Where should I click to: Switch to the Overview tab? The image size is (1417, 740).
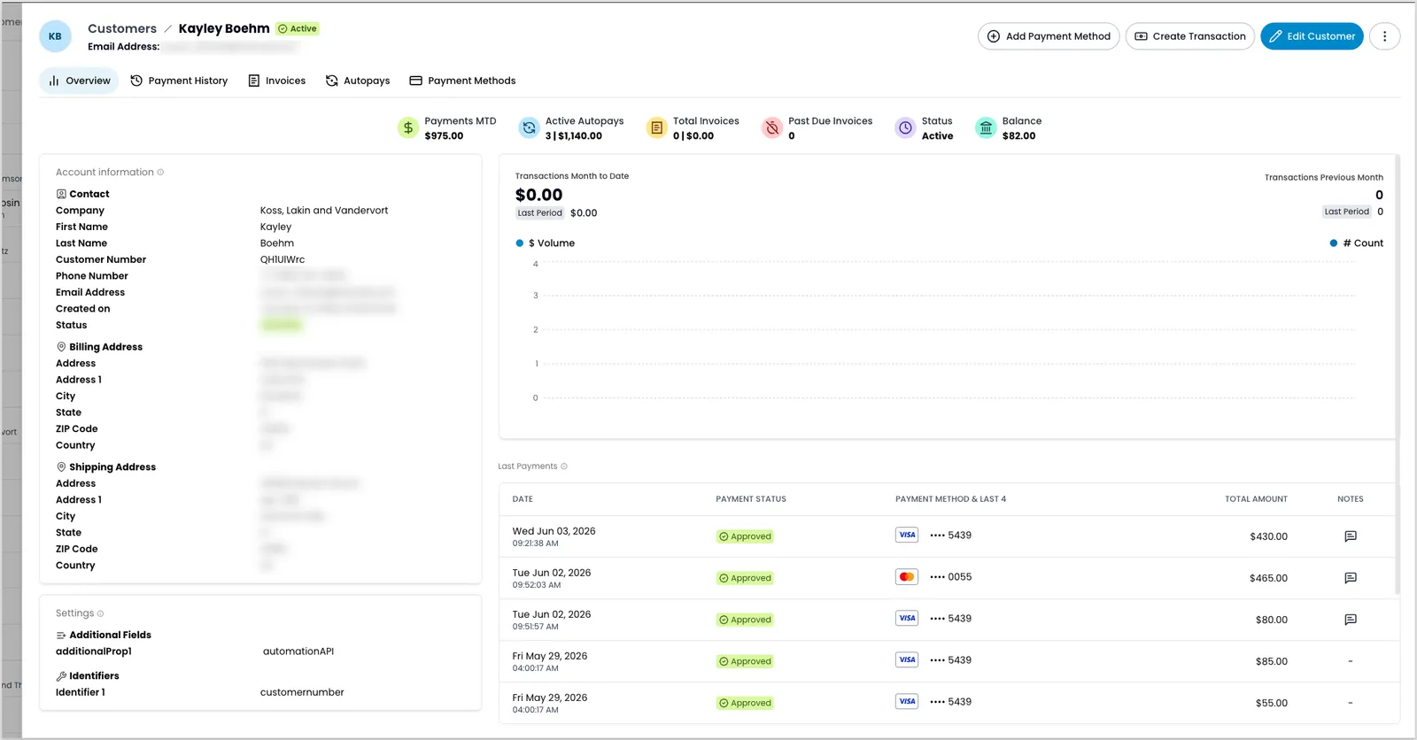pos(79,81)
